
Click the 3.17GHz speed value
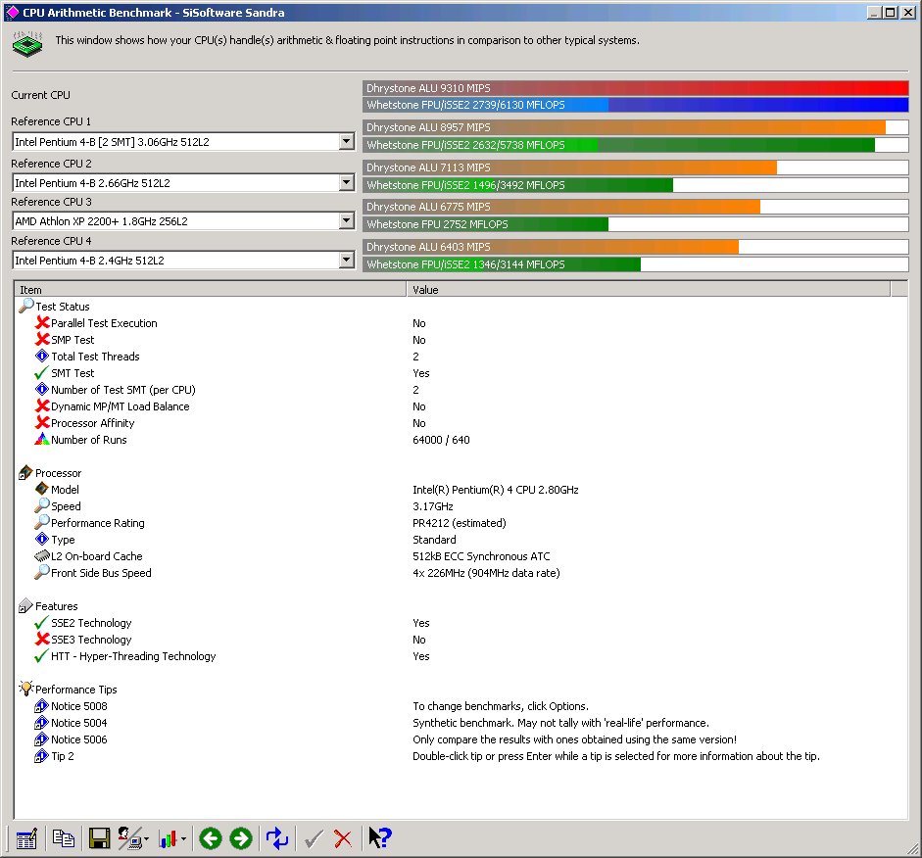coord(433,506)
